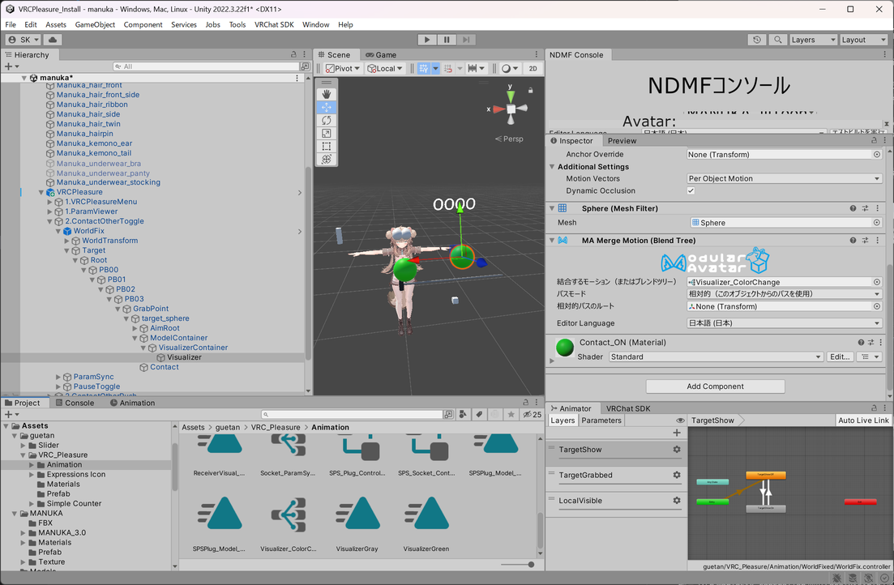Click the Play button in toolbar
The width and height of the screenshot is (894, 585).
click(426, 40)
